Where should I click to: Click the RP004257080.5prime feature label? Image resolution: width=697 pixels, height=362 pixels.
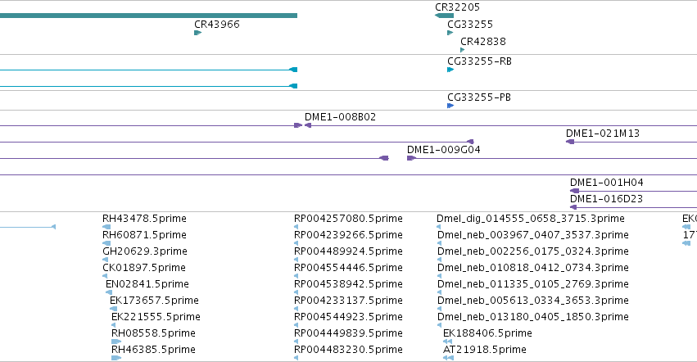pos(348,219)
